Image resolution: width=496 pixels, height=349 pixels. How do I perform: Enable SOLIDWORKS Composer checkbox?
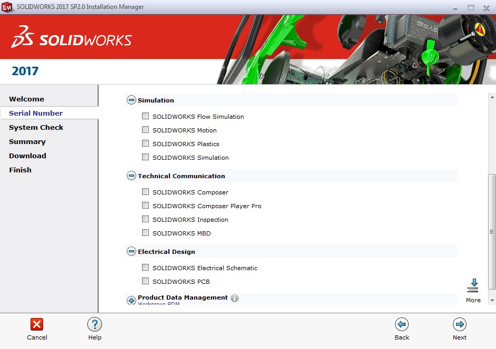coord(146,191)
